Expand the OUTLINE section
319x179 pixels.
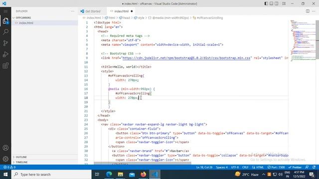click(x=45, y=157)
